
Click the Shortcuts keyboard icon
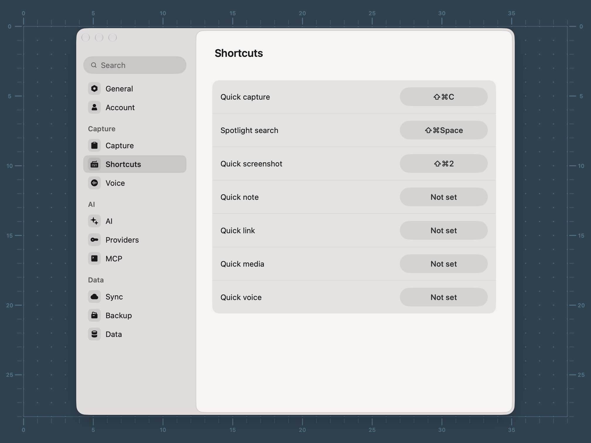coord(94,164)
